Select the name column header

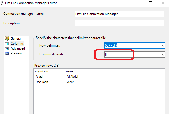tap(80, 71)
